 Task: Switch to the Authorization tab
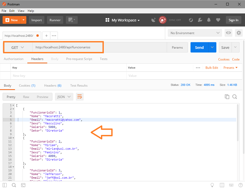coord(14,59)
